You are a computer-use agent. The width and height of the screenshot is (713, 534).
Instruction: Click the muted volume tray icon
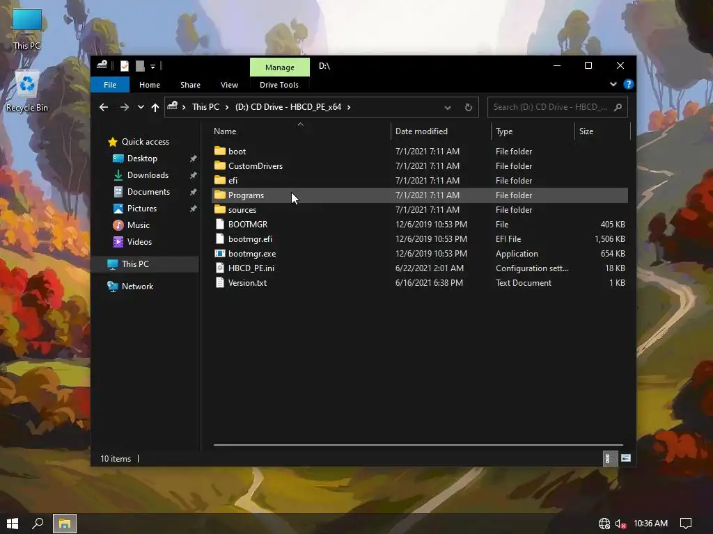620,524
